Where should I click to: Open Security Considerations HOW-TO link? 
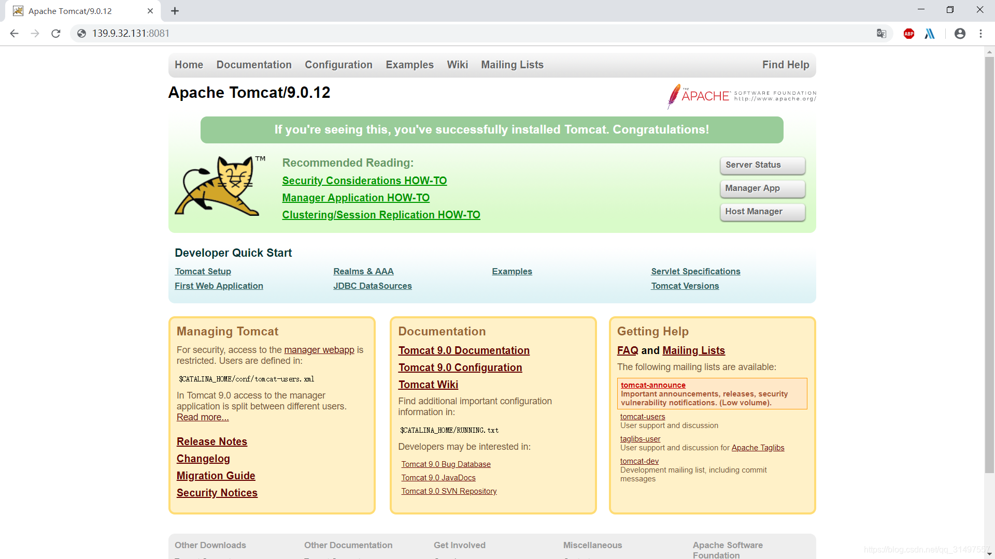click(364, 181)
